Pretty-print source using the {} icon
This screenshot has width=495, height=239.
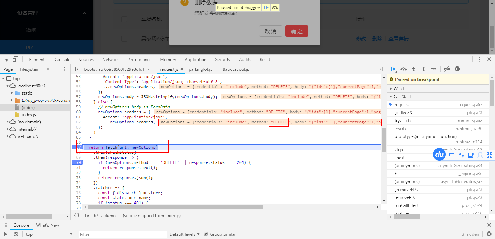pyautogui.click(x=76, y=215)
